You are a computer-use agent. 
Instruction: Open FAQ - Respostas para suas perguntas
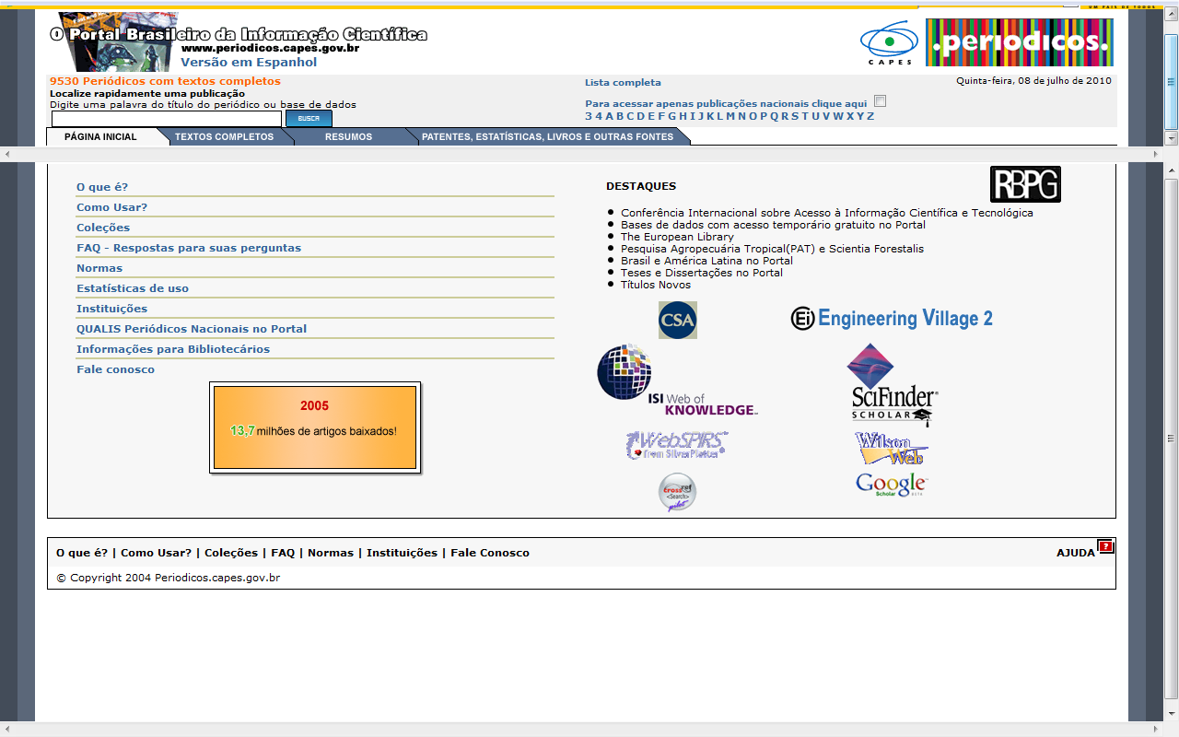click(x=189, y=248)
